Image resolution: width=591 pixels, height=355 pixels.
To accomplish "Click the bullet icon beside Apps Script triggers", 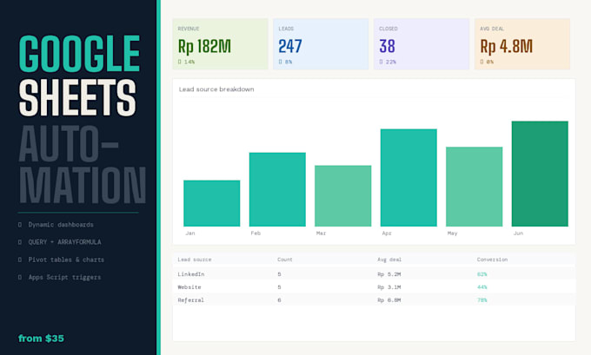I will (20, 278).
